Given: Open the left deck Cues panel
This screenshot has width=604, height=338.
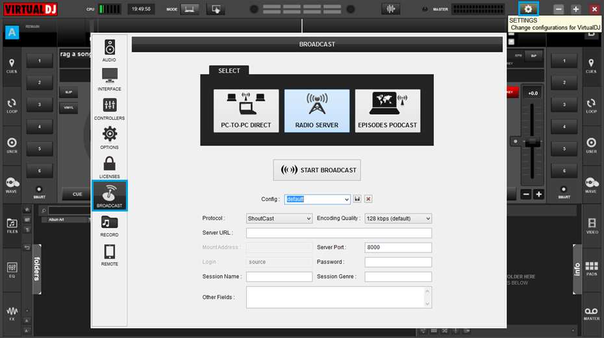Looking at the screenshot, I should click(12, 66).
